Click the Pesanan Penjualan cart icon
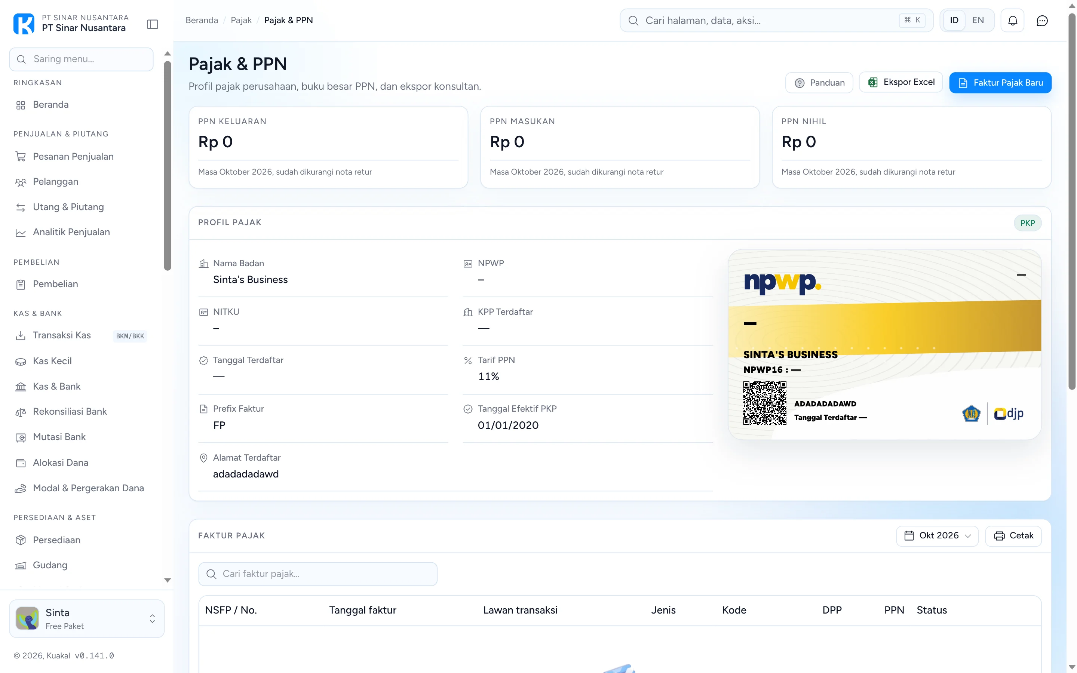The width and height of the screenshot is (1077, 673). [x=21, y=157]
